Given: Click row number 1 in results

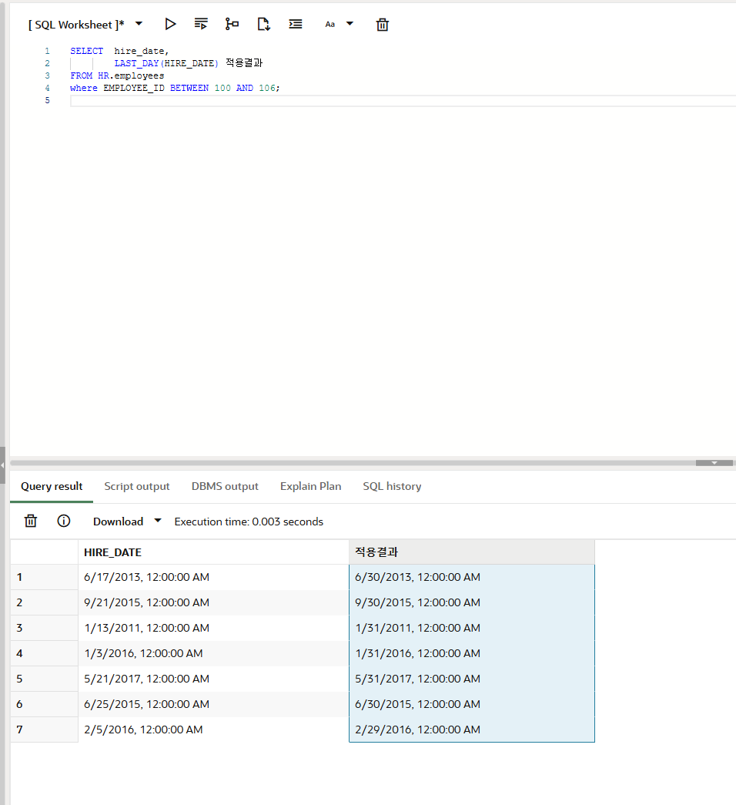Looking at the screenshot, I should point(44,577).
